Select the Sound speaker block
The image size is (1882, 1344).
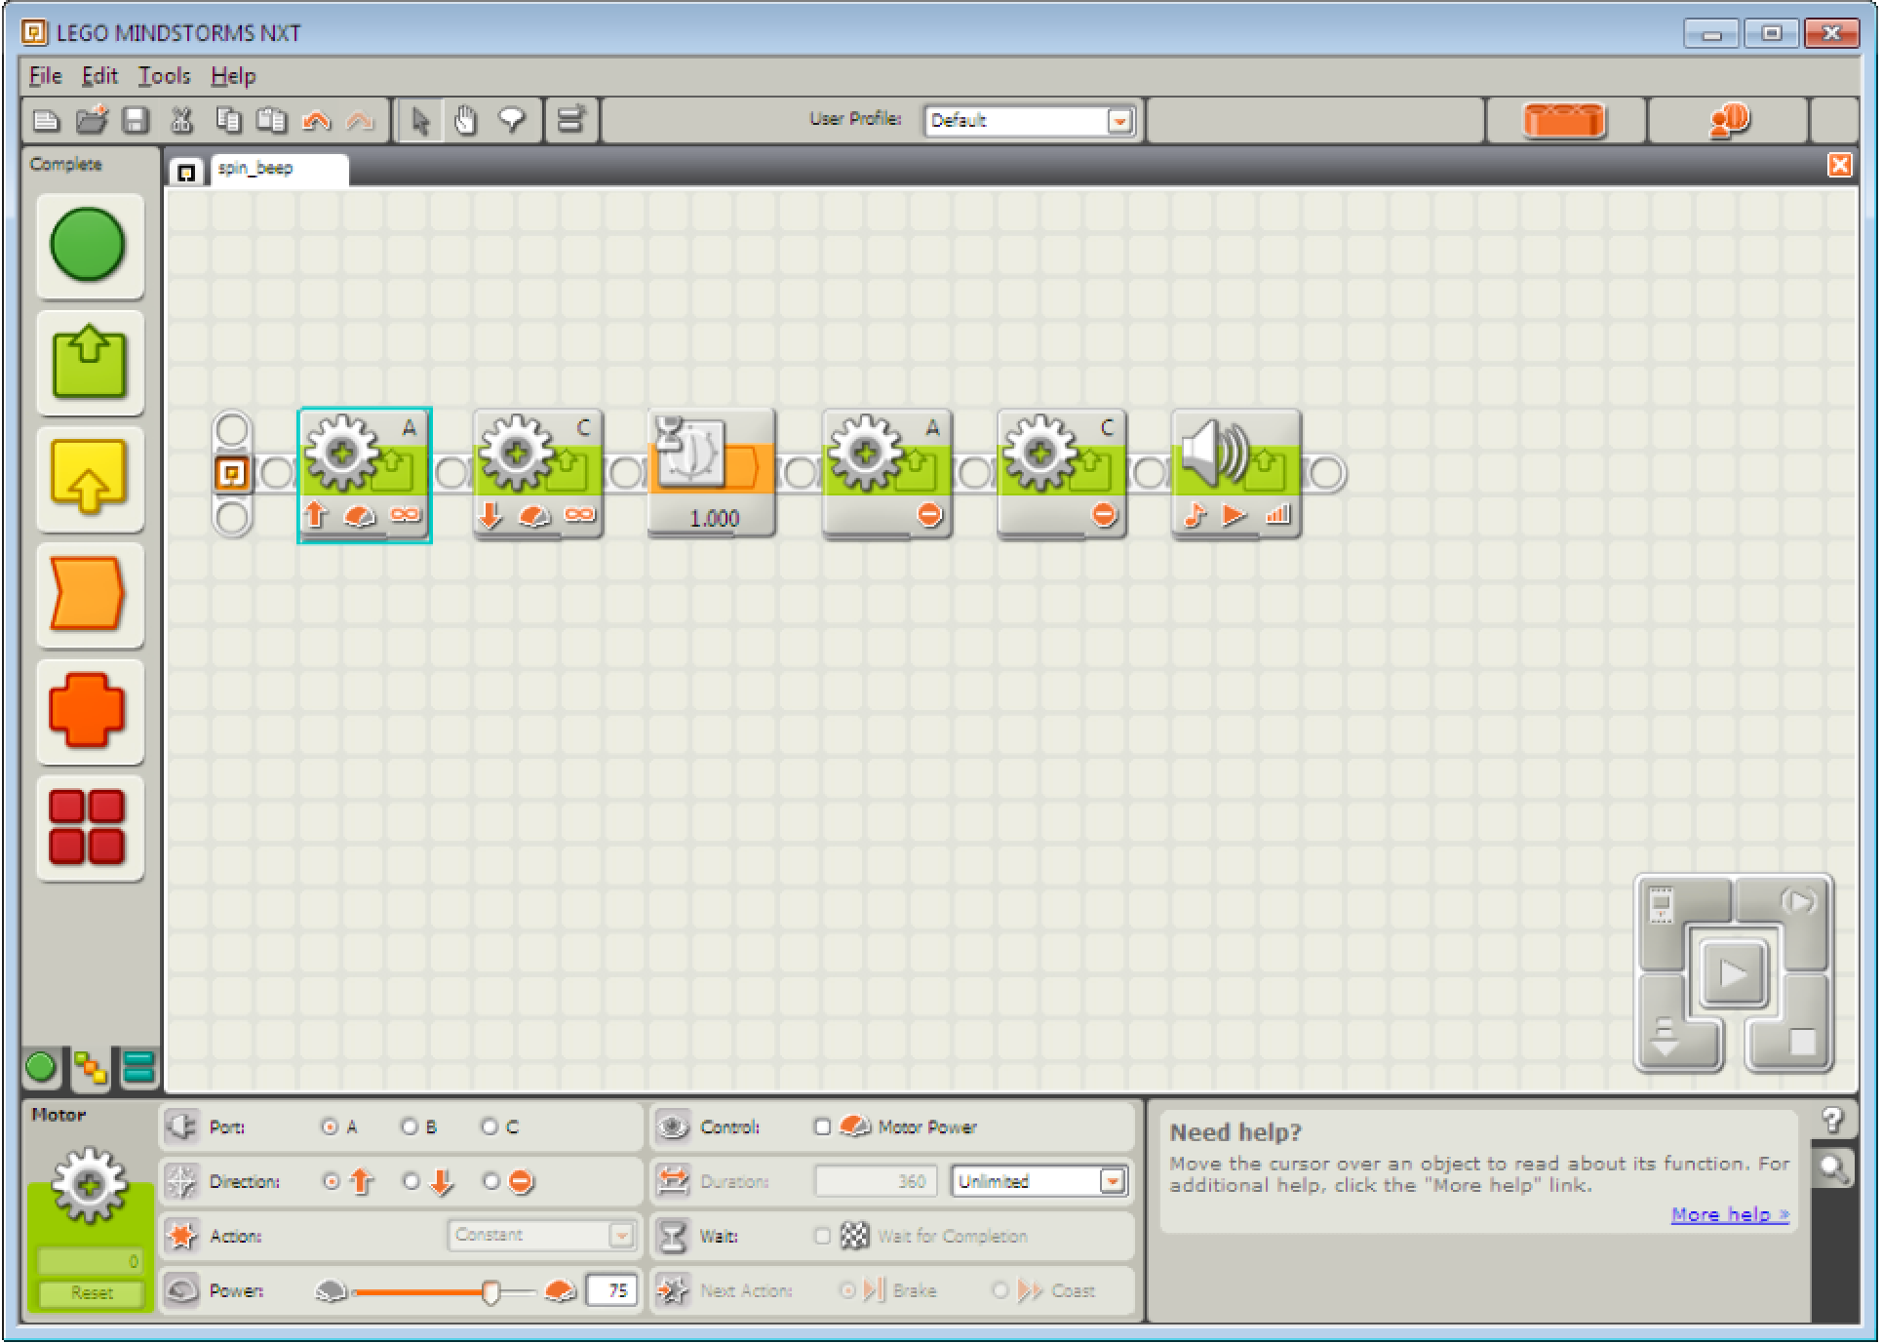pyautogui.click(x=1236, y=474)
